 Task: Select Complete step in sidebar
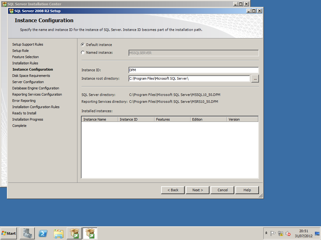click(x=19, y=126)
